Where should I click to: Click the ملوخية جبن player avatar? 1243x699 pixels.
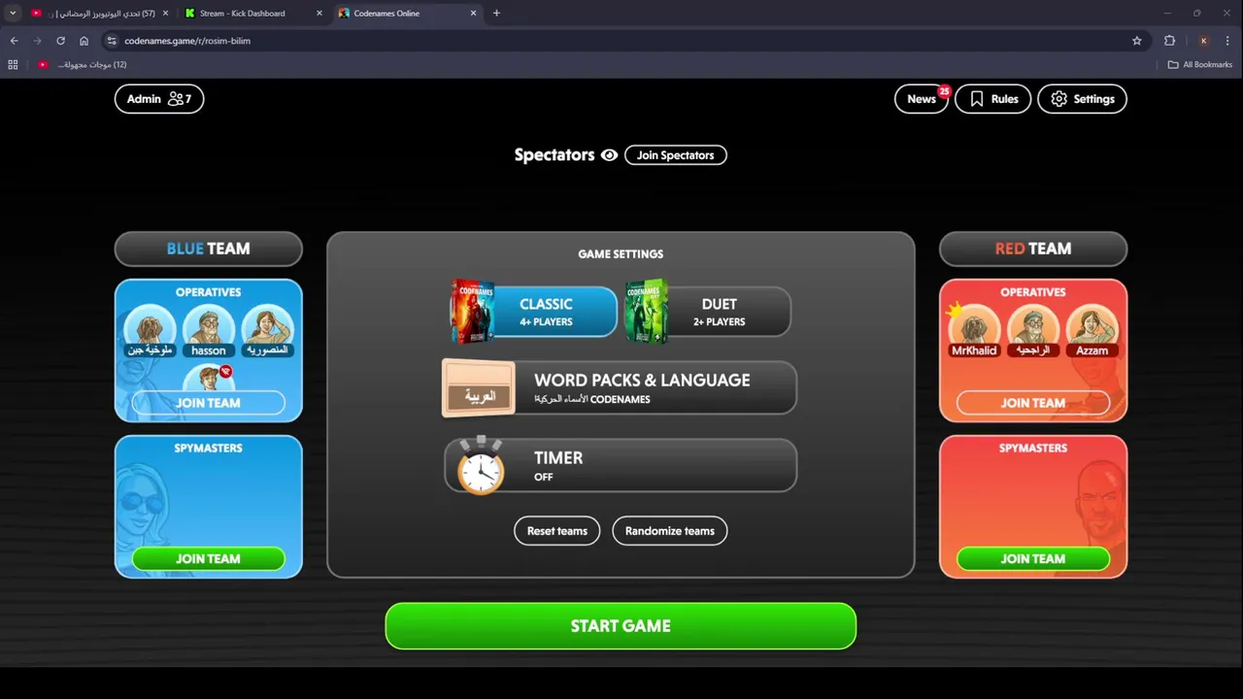click(150, 330)
